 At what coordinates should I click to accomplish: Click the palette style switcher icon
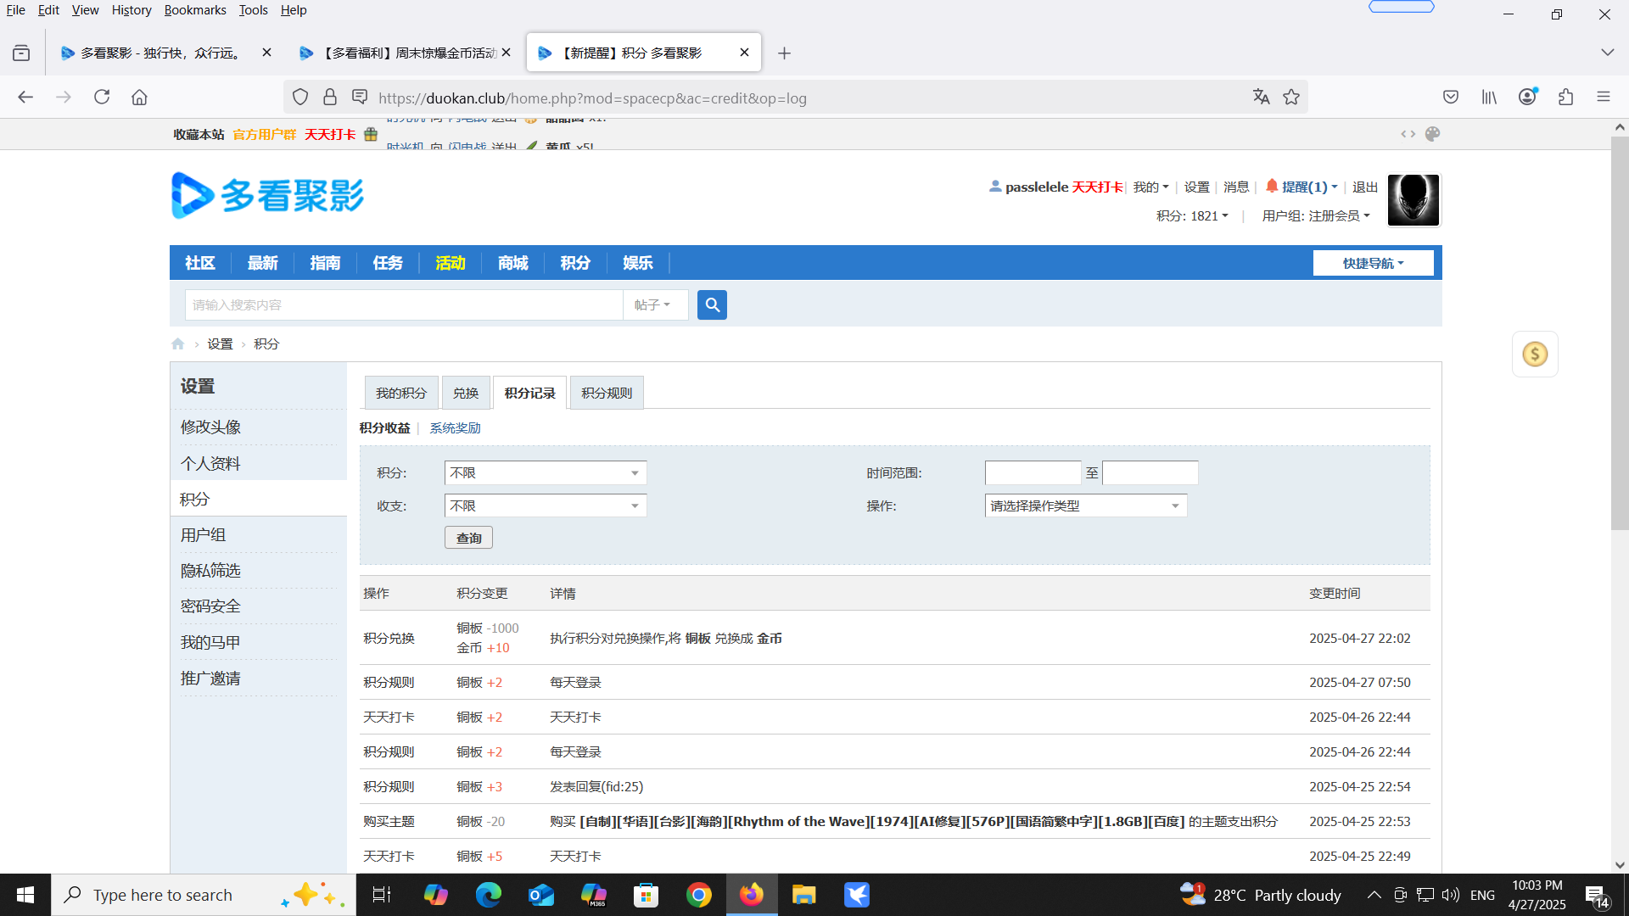click(1433, 134)
